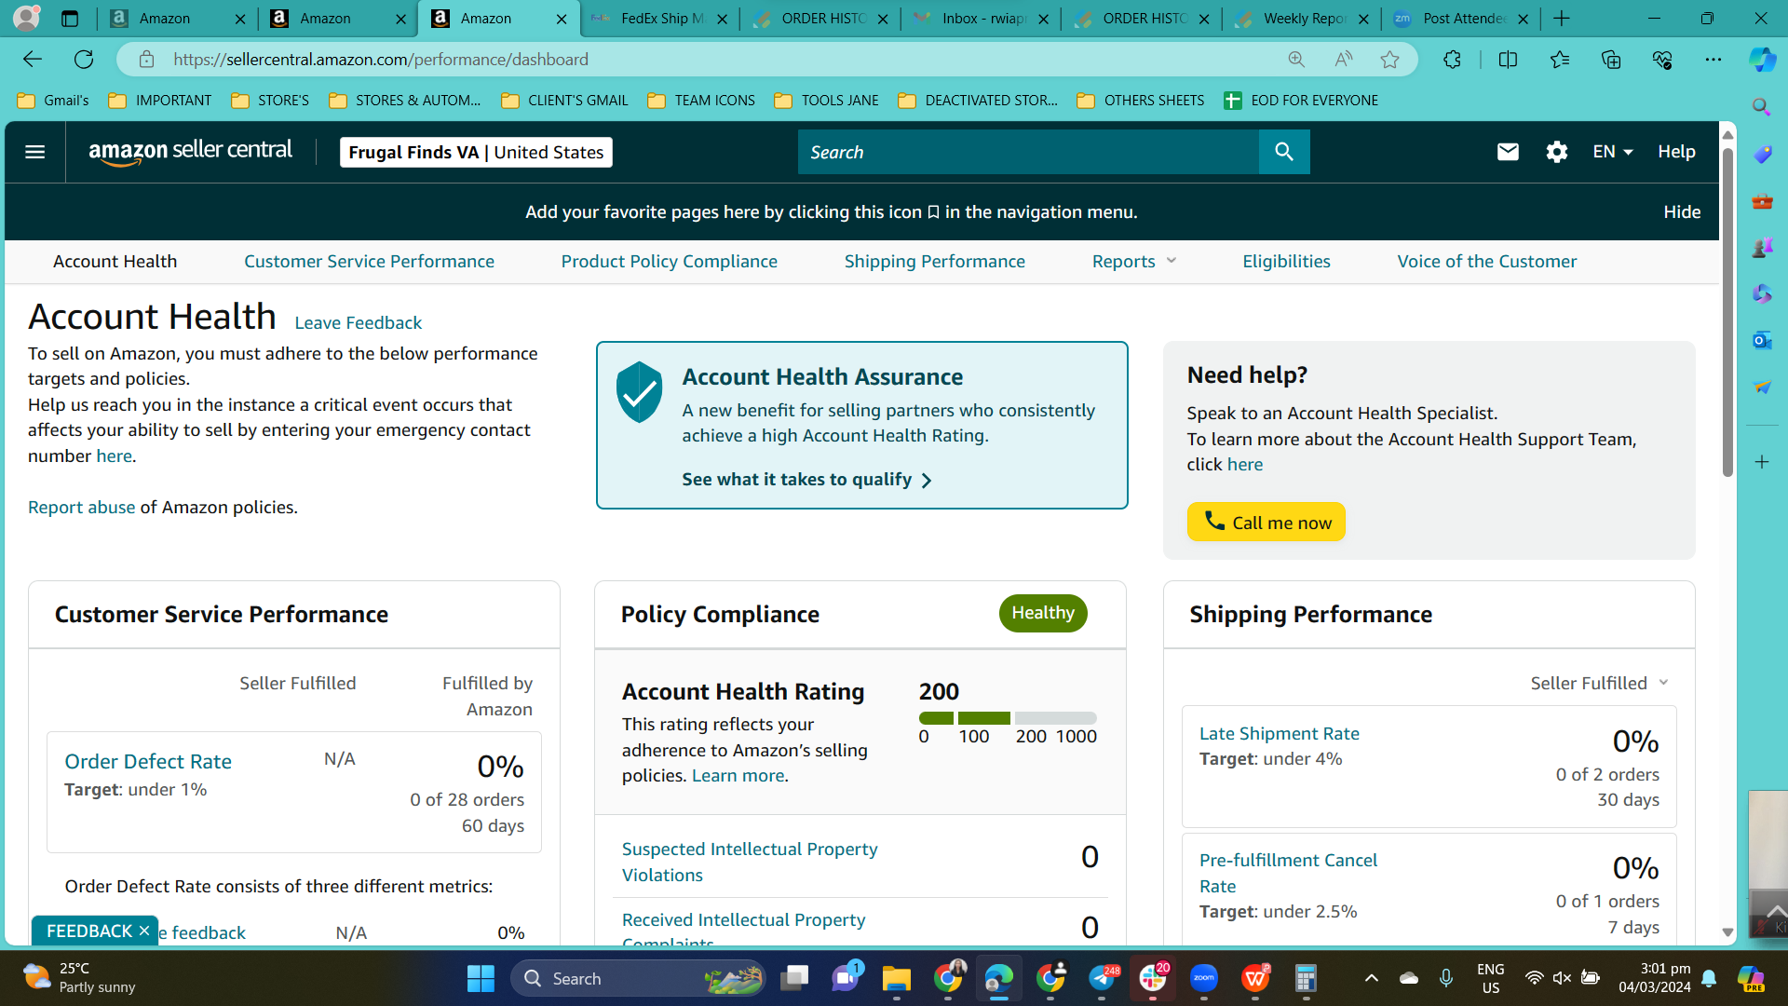Expand the Reports menu
The image size is (1788, 1006).
1134,262
